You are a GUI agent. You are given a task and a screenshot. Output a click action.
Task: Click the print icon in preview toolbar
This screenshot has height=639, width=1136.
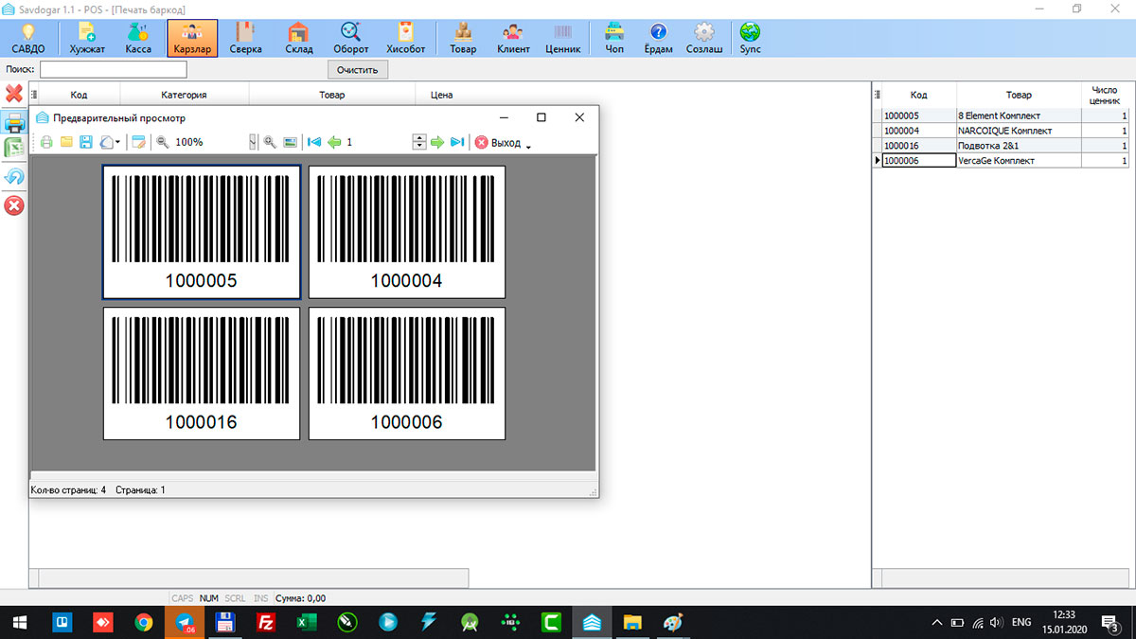coord(45,142)
